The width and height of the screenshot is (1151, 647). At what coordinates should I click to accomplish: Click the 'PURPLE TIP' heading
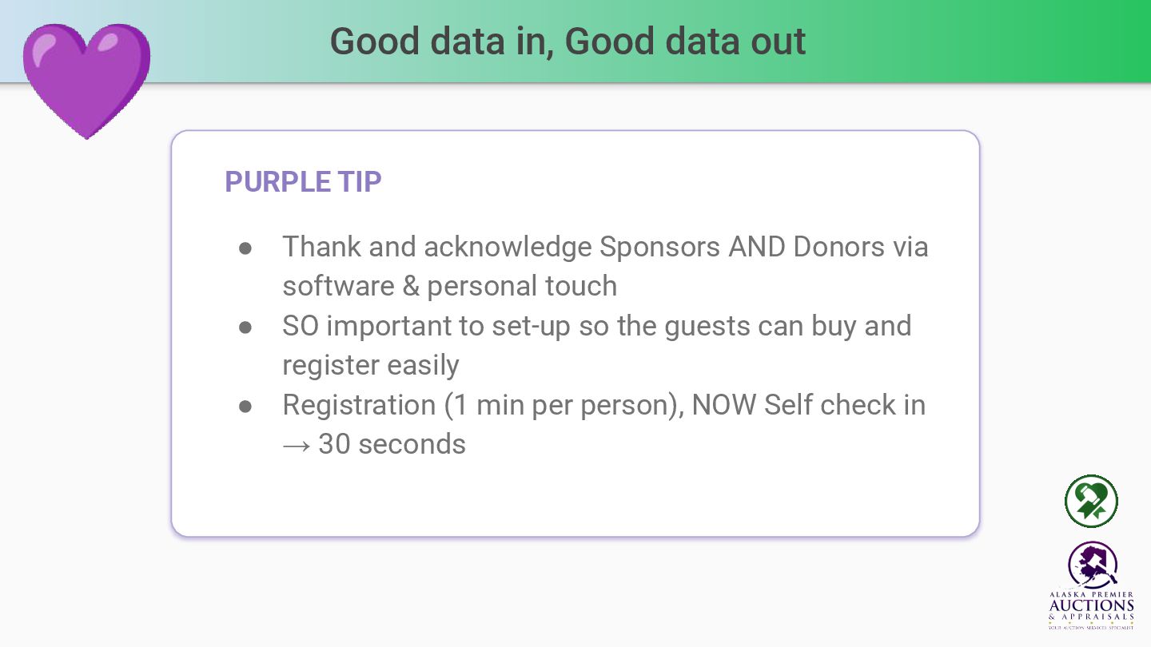coord(303,181)
